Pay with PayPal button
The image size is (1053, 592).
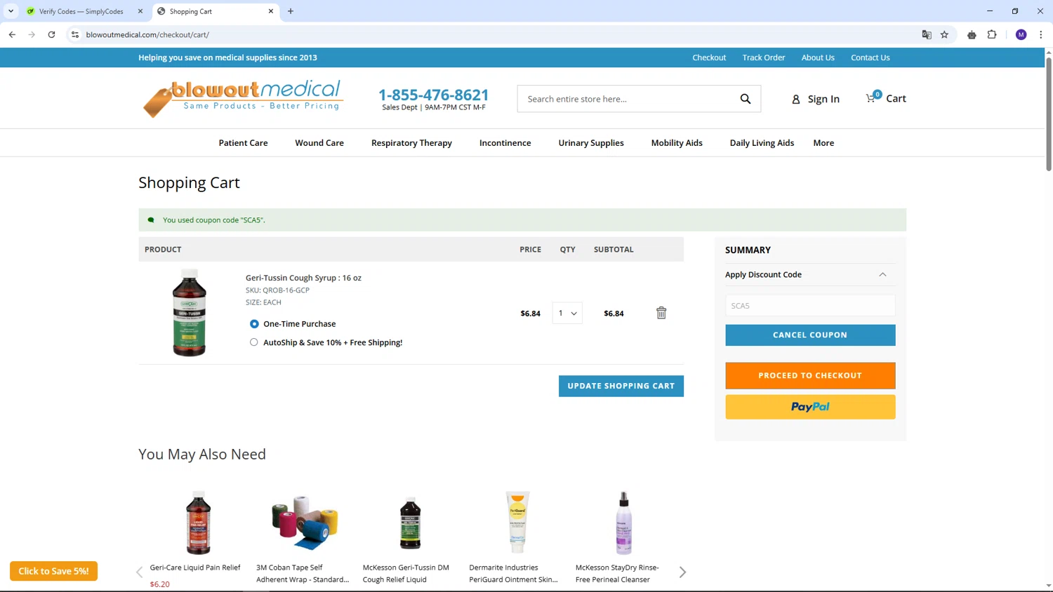(810, 407)
